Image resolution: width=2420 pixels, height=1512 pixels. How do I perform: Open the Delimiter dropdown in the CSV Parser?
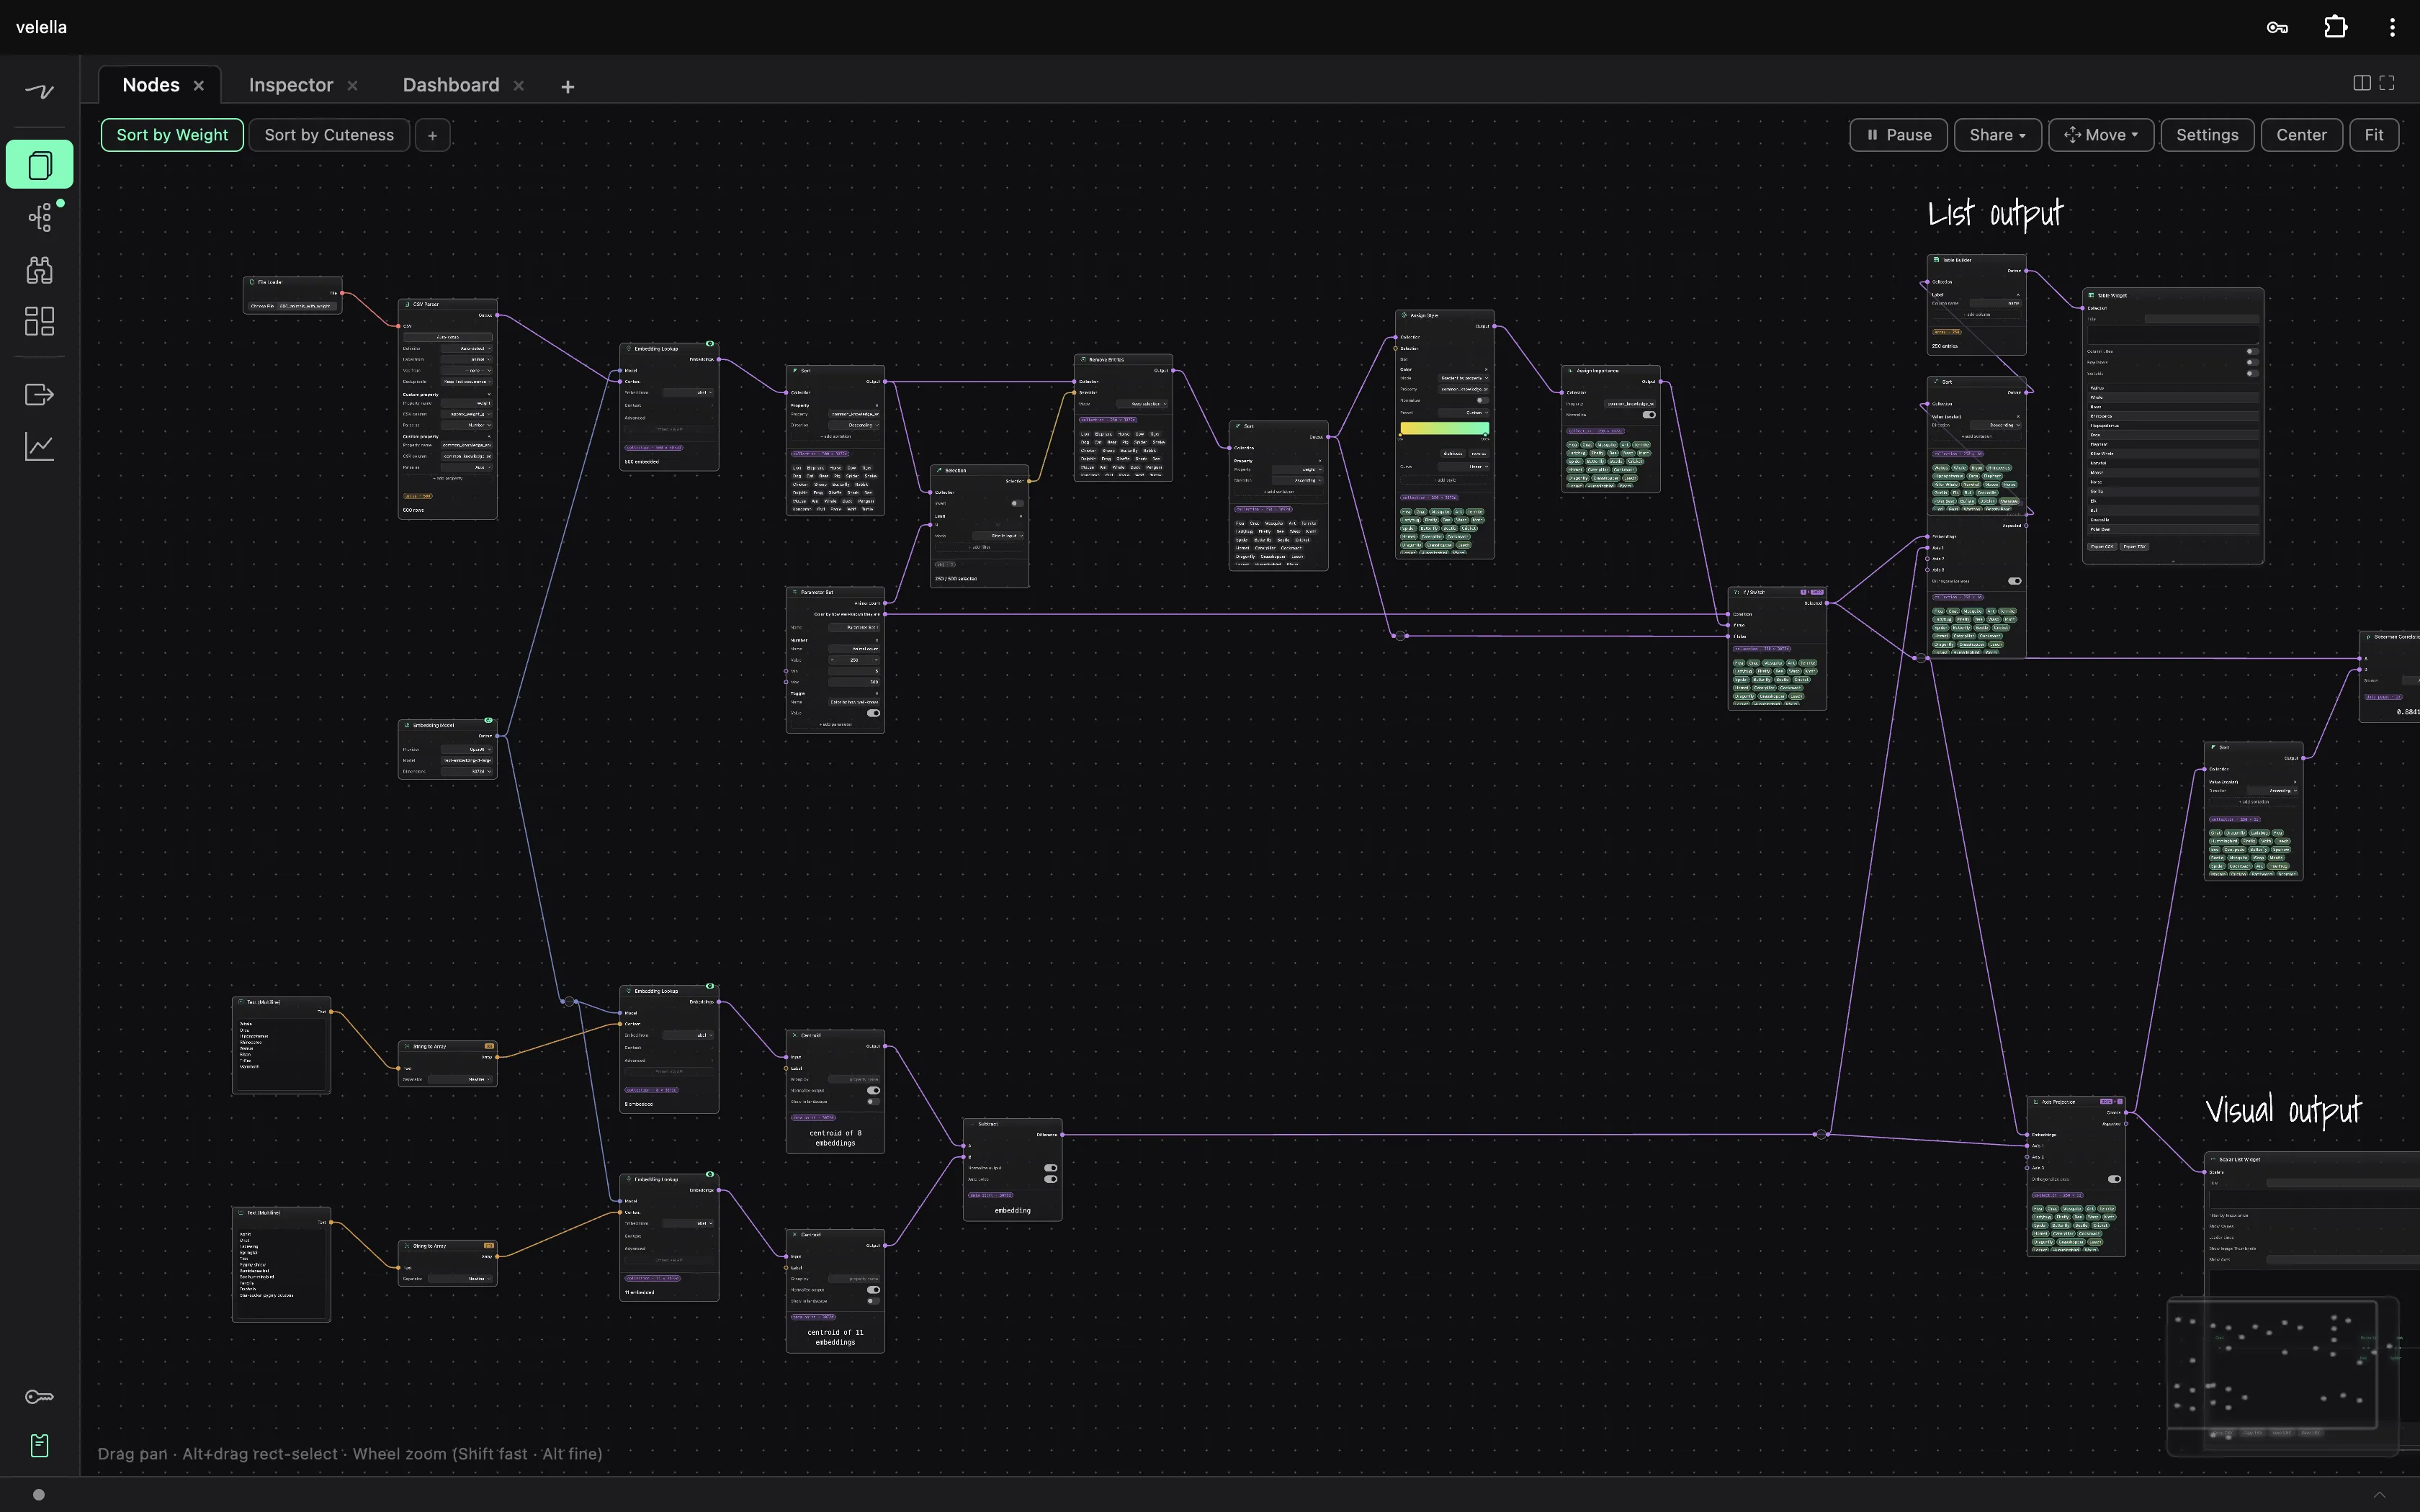click(467, 349)
